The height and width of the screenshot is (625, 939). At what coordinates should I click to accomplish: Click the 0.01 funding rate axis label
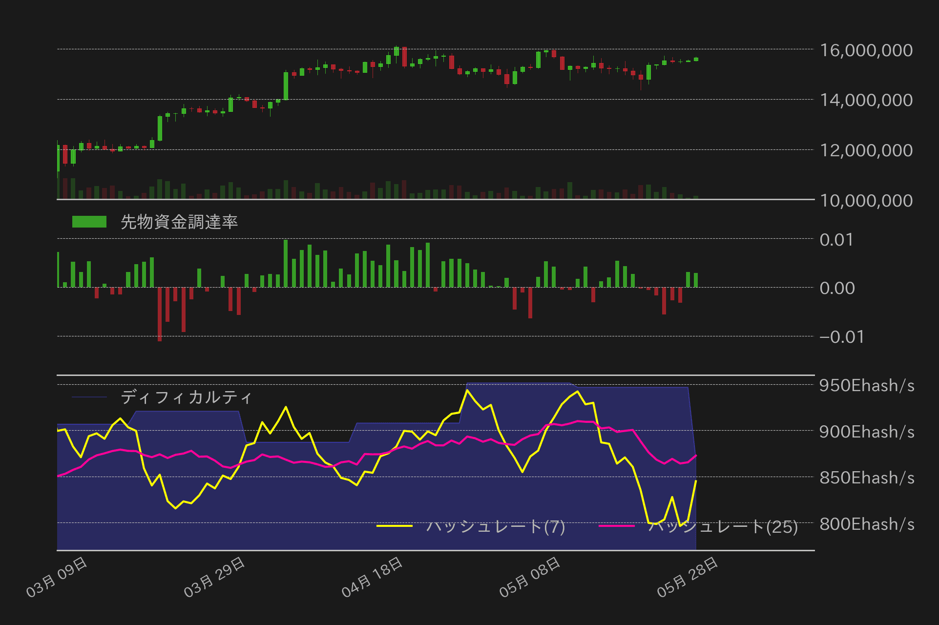pos(836,240)
